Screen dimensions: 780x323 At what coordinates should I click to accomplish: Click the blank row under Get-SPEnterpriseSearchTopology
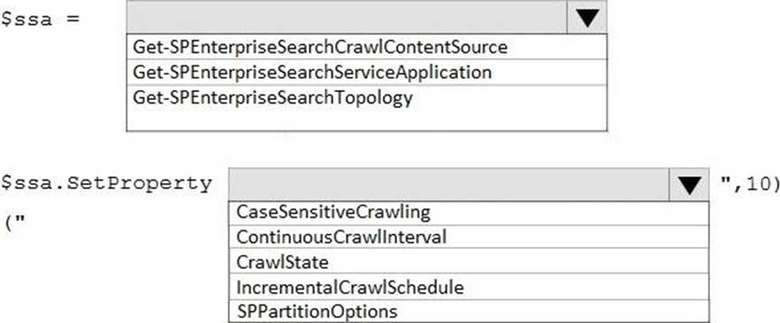tap(367, 120)
